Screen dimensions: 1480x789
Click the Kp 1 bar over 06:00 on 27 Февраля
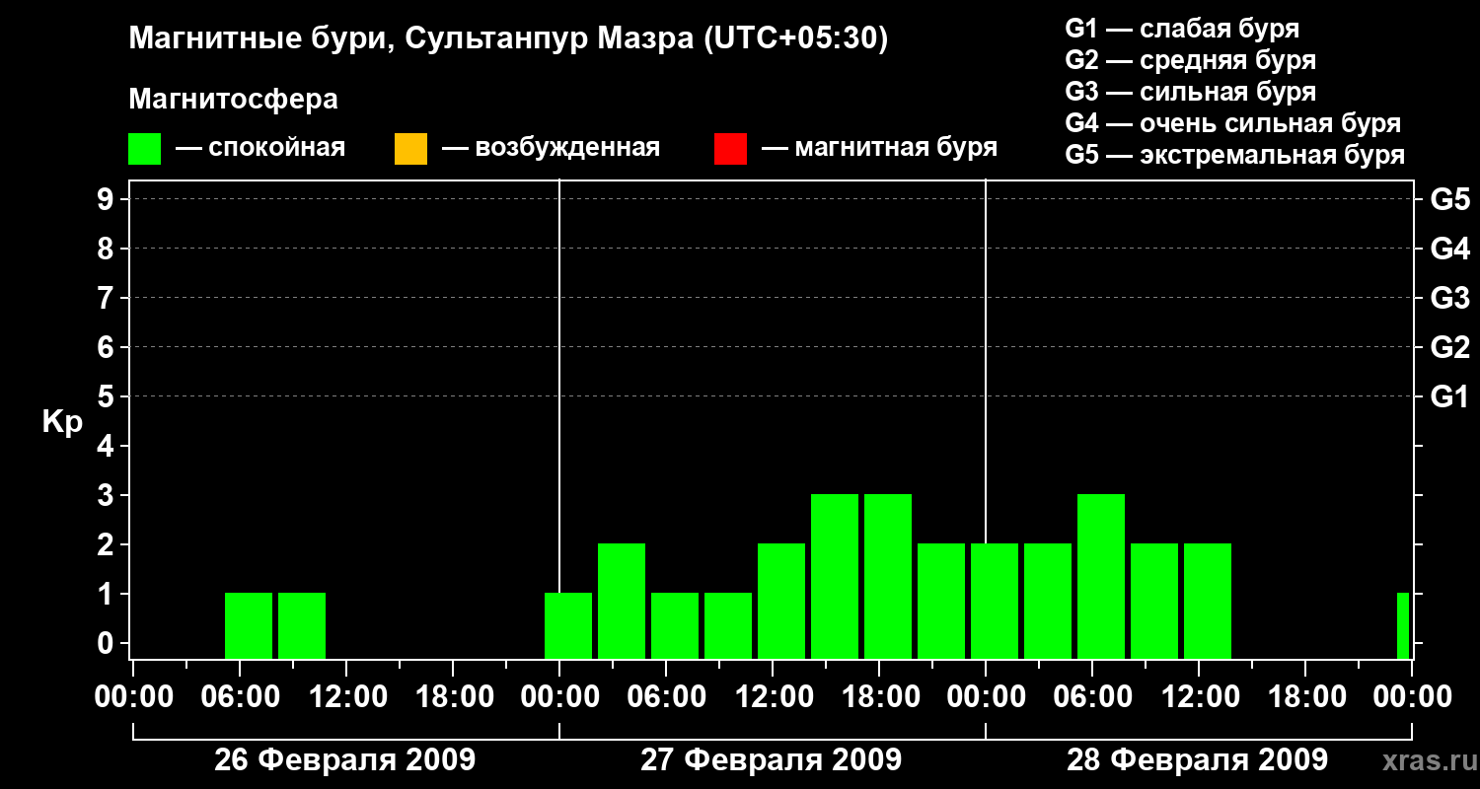point(675,625)
